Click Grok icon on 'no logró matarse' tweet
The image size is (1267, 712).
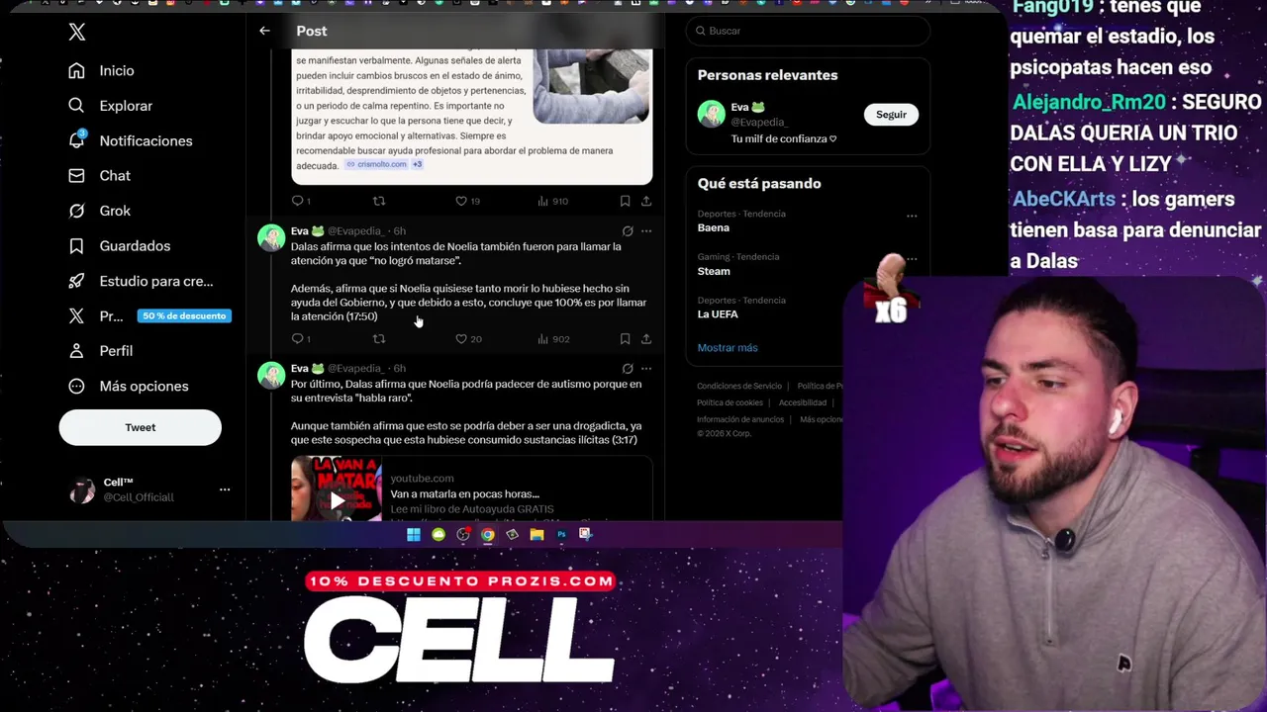[628, 231]
